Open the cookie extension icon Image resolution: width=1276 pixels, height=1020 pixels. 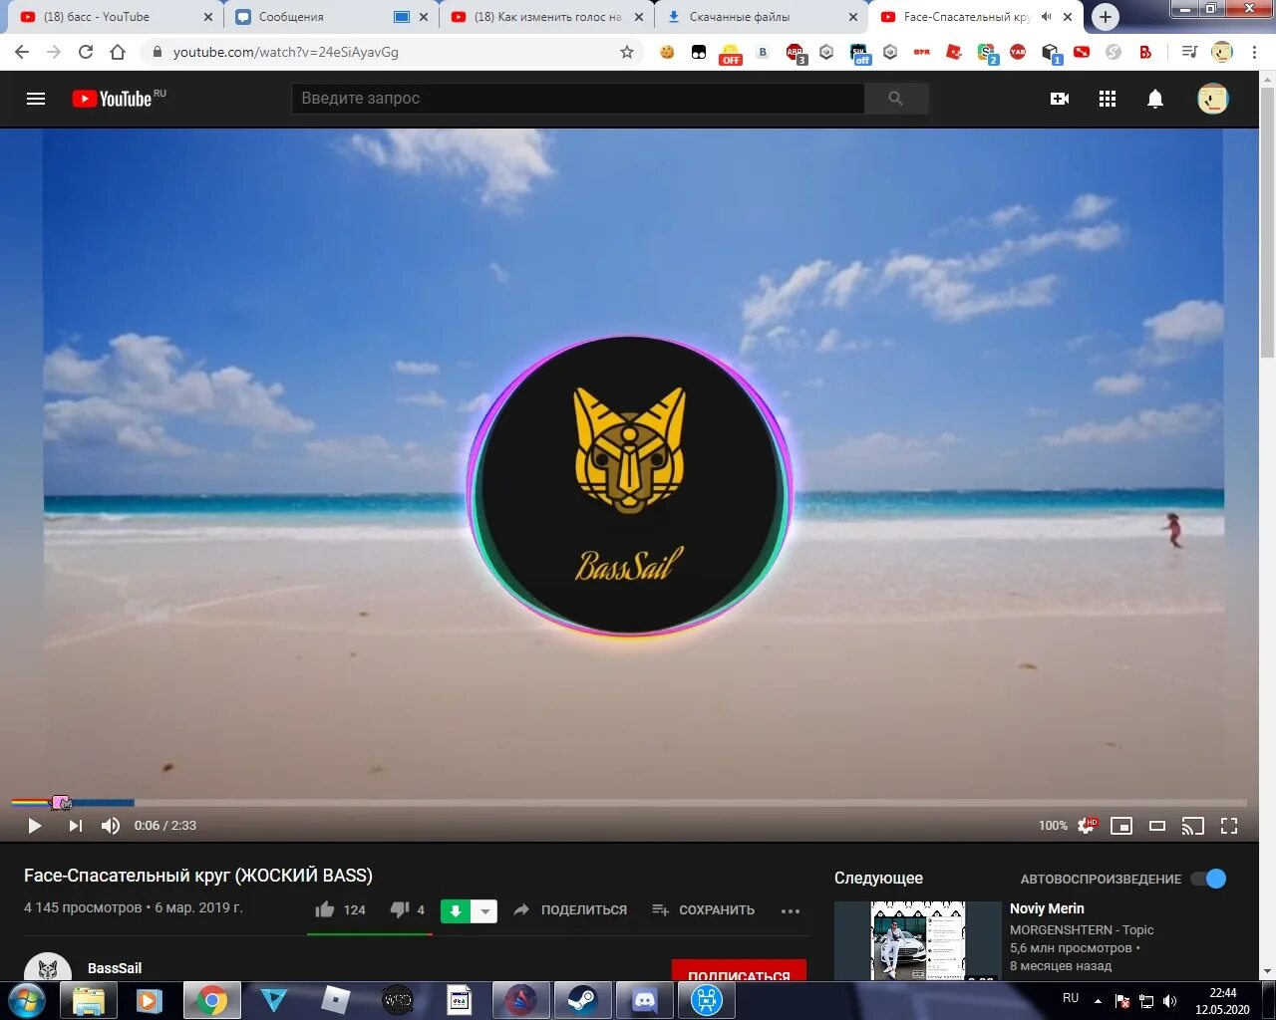(x=667, y=52)
